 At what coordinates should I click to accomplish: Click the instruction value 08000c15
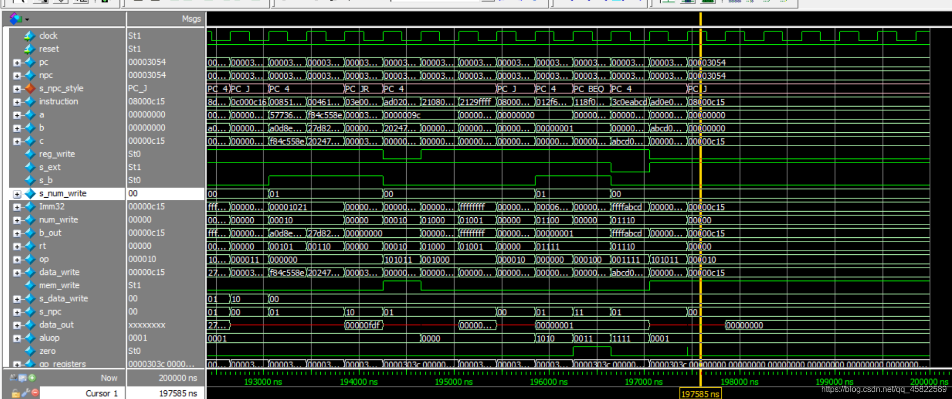click(147, 101)
